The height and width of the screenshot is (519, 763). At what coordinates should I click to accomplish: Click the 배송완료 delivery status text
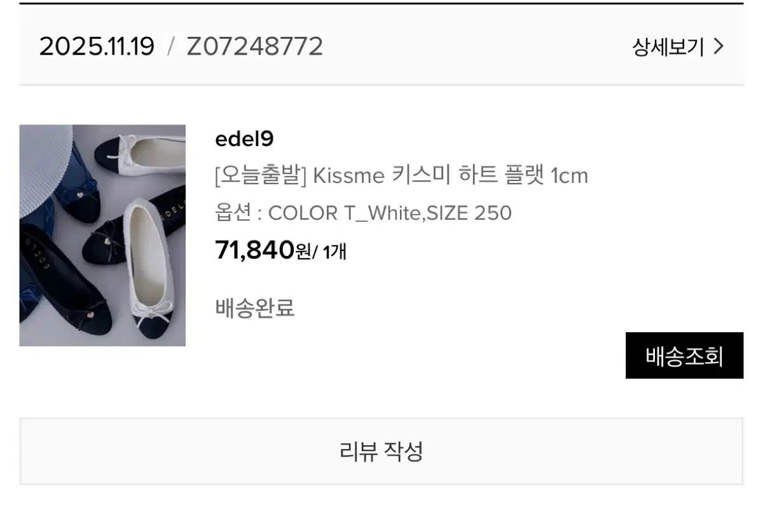[255, 309]
